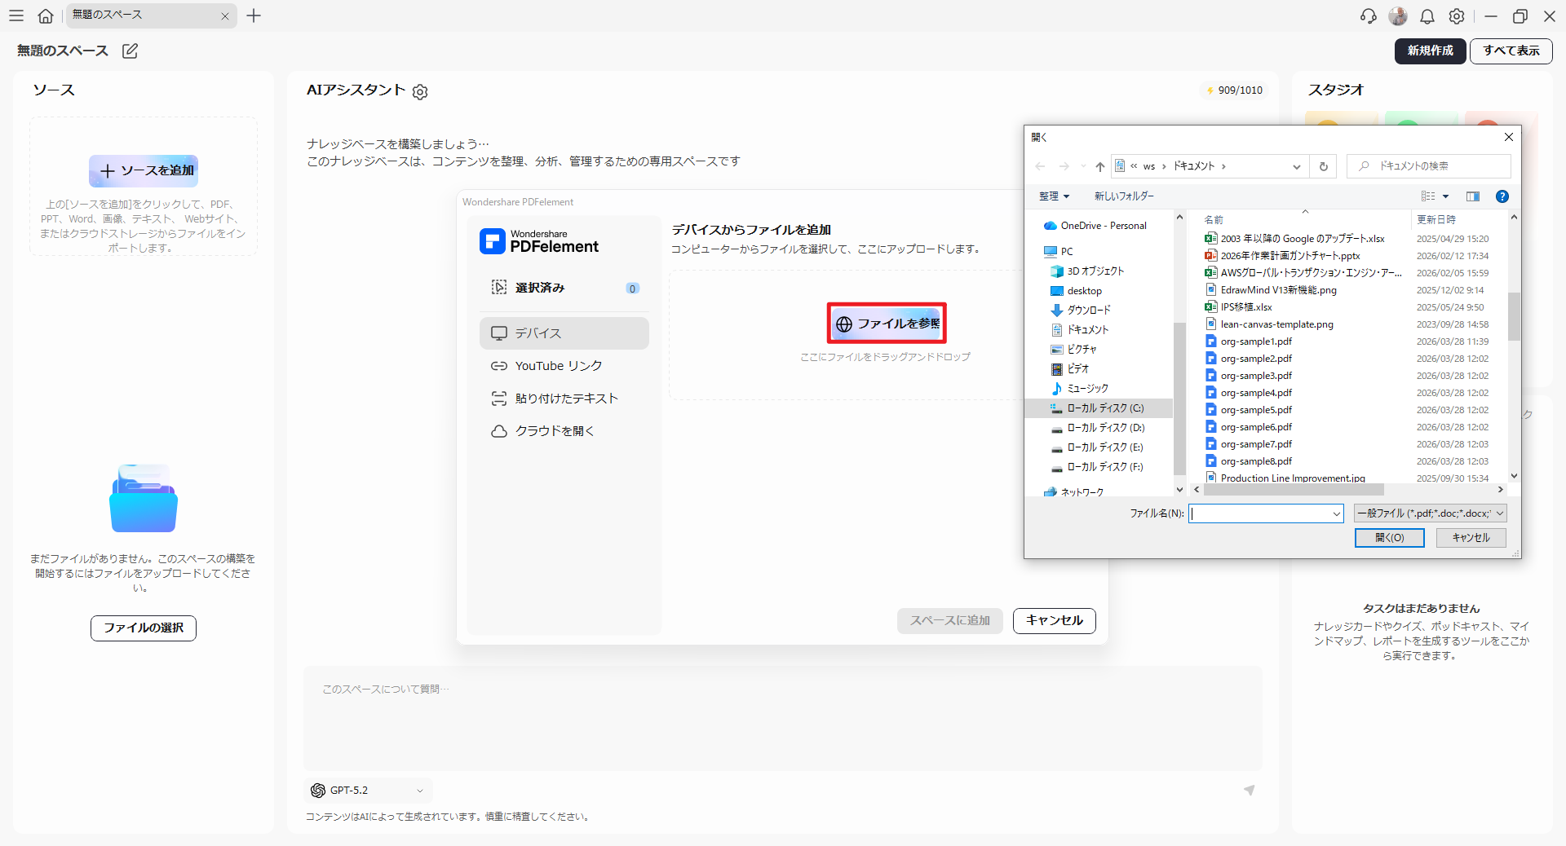
Task: Focus the ファイル名 input field
Action: pyautogui.click(x=1259, y=513)
